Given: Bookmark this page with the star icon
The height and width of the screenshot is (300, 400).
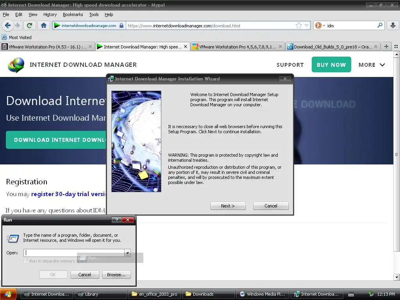Looking at the screenshot, I should tap(298, 25).
